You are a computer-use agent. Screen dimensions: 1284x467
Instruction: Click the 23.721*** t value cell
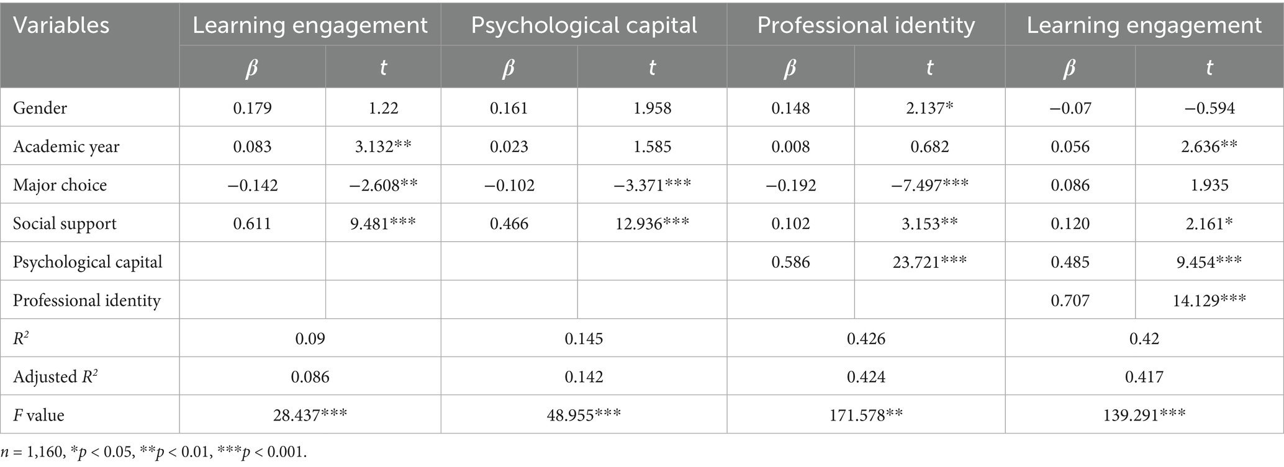pos(929,262)
